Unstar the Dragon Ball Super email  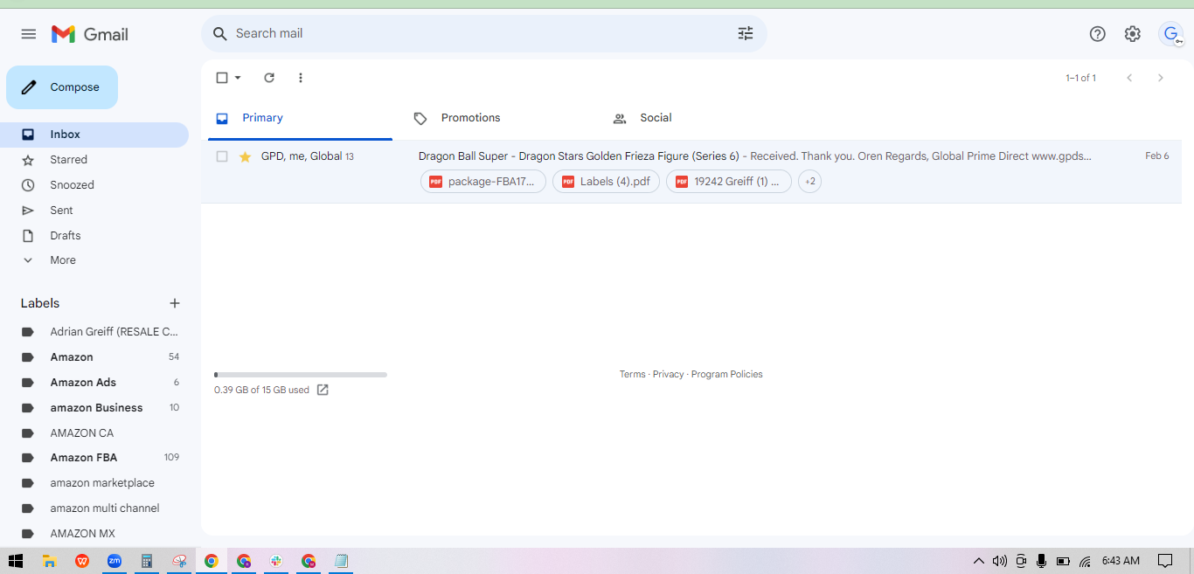(245, 156)
